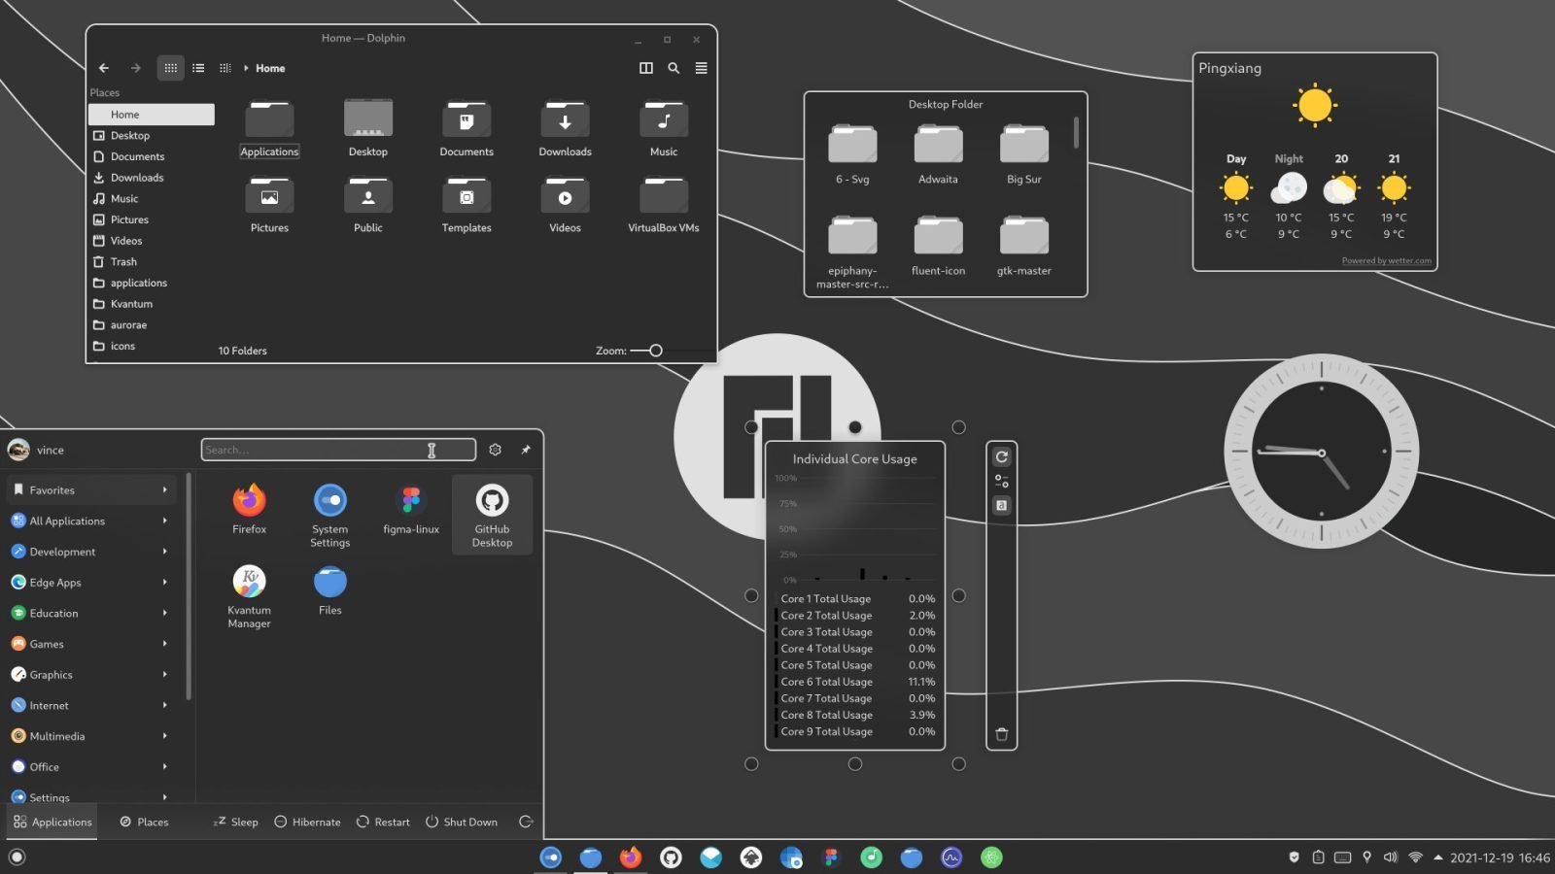Expand the hidden system tray icons
1555x874 pixels.
pyautogui.click(x=1437, y=857)
